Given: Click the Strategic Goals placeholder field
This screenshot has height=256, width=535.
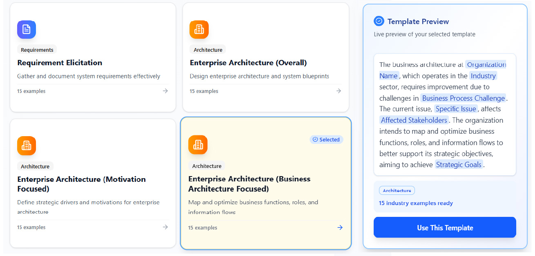Looking at the screenshot, I should [x=459, y=165].
